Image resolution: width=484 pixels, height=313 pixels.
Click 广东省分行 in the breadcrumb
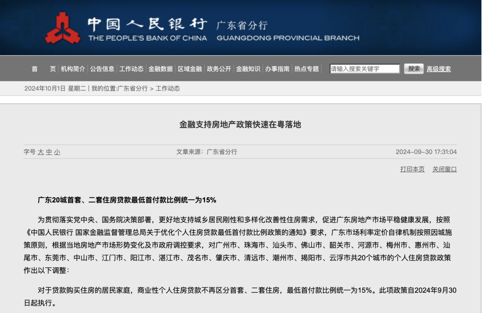point(132,89)
